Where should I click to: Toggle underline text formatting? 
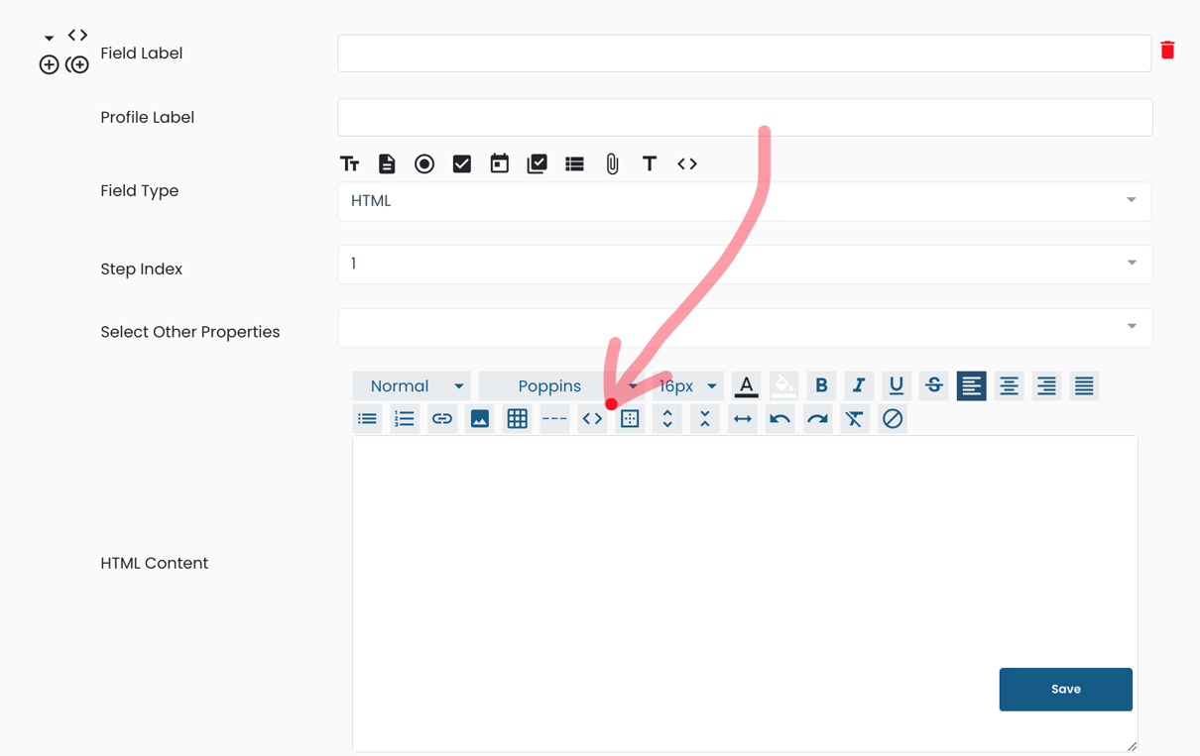[x=896, y=385]
